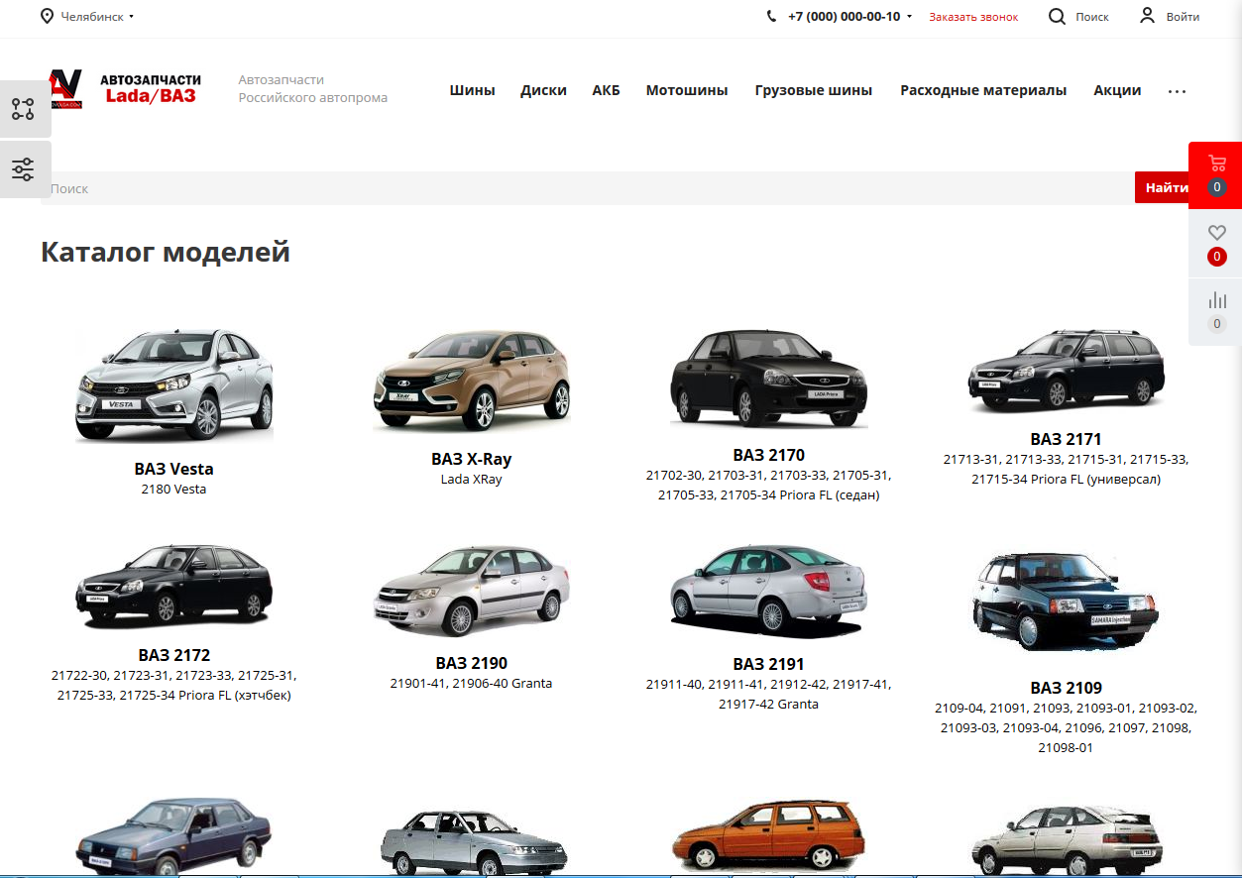
Task: Click the Автозапчасти Российского автопрома tagline
Action: 313,89
